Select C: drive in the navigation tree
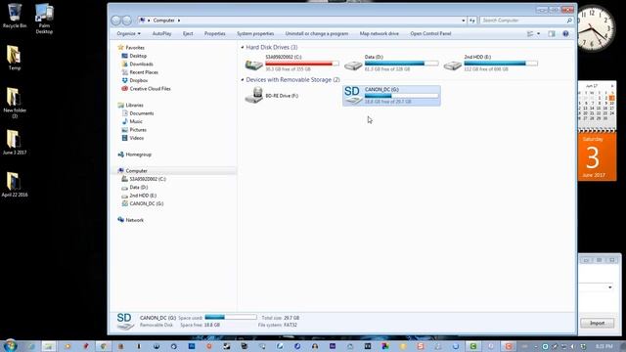The width and height of the screenshot is (626, 352). [x=148, y=179]
